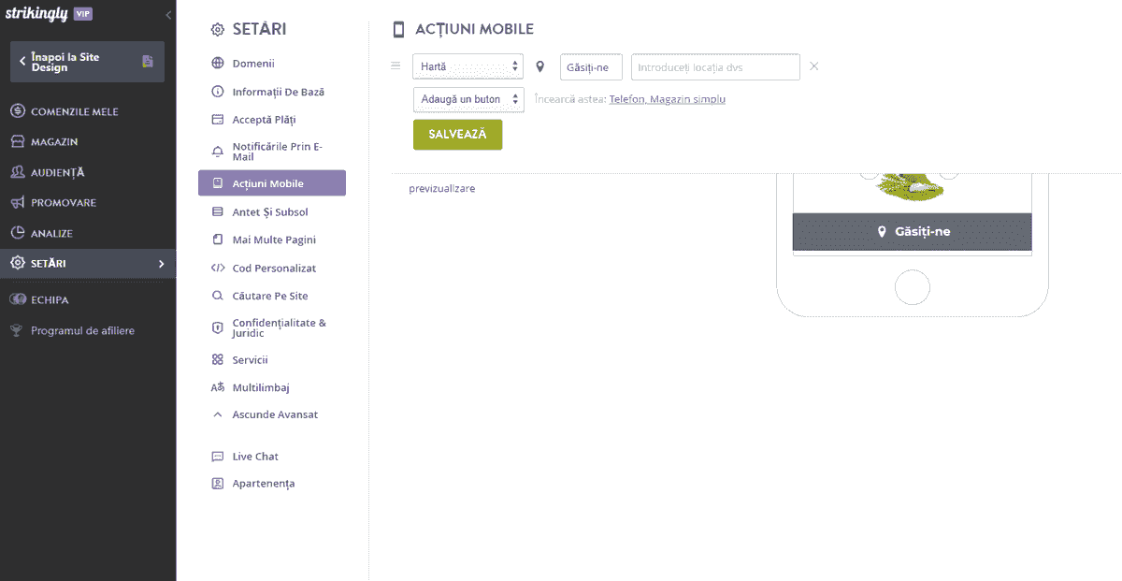Click the affiliate program trophy icon
The height and width of the screenshot is (581, 1122).
(x=16, y=330)
